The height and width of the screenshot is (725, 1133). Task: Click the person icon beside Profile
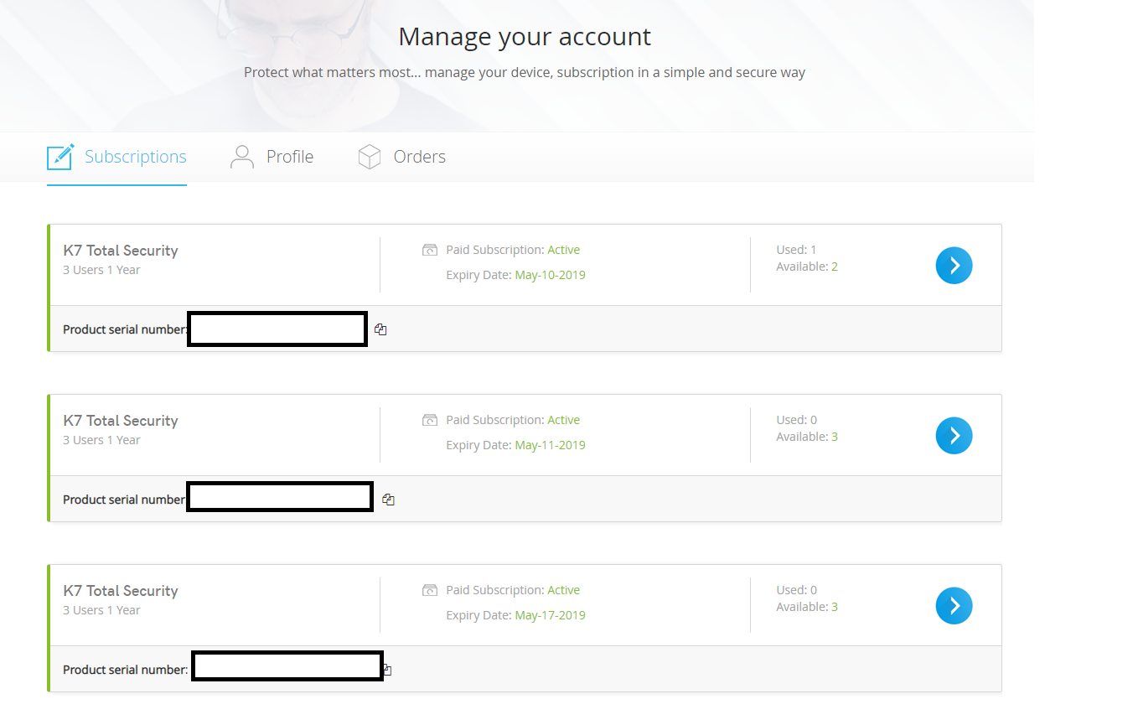tap(242, 157)
